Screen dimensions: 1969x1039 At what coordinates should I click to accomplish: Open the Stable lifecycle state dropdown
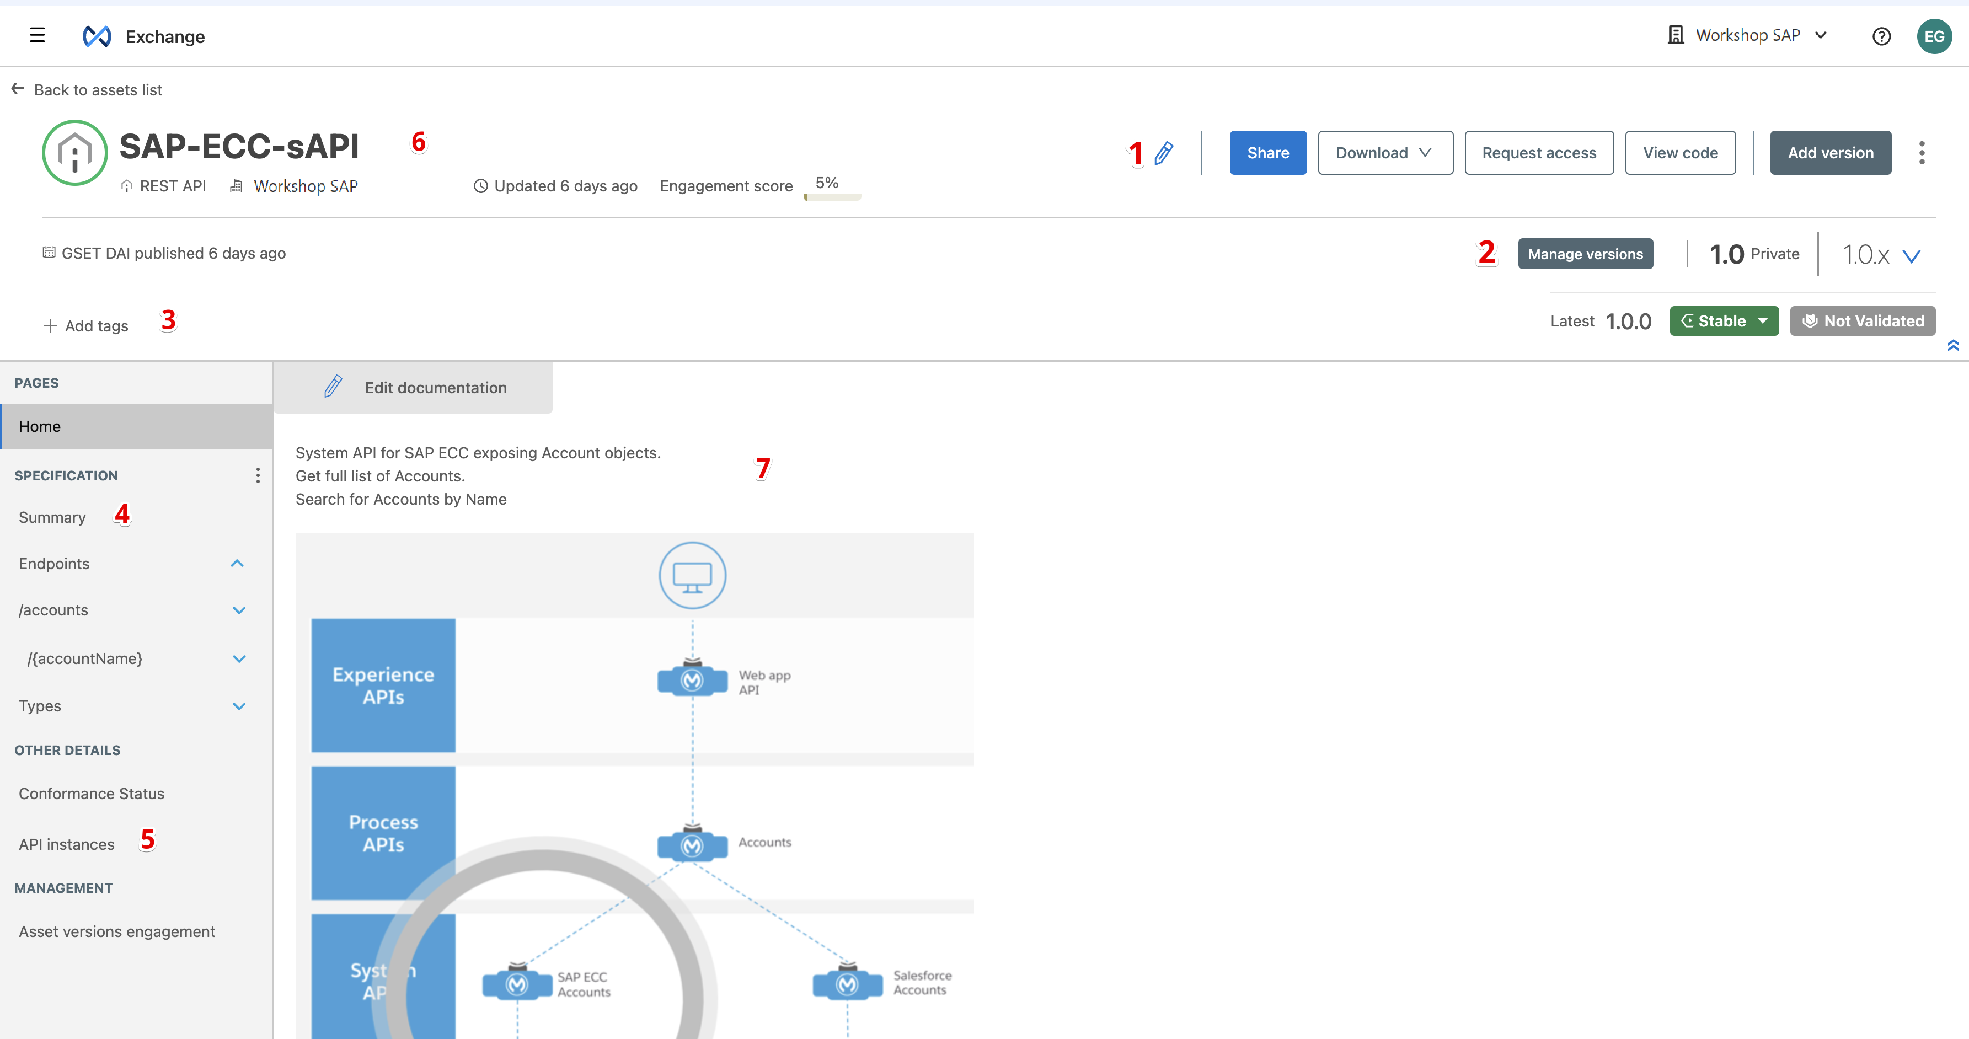1724,321
